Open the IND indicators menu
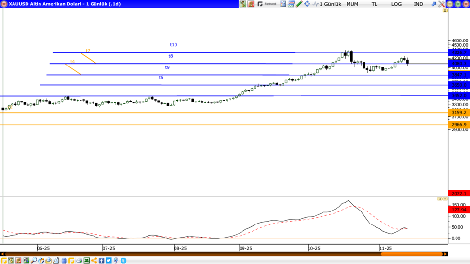 coord(418,4)
